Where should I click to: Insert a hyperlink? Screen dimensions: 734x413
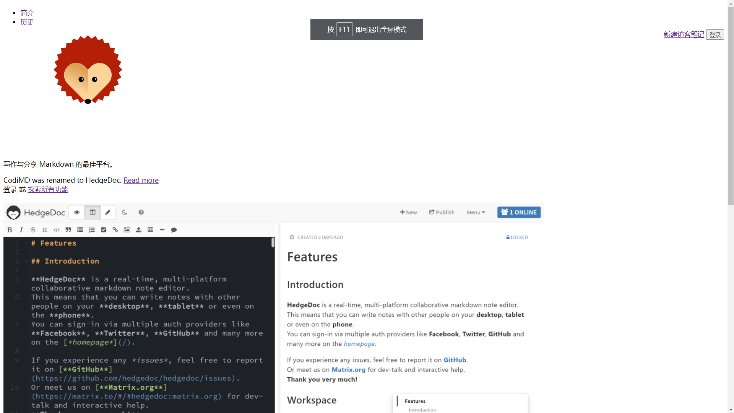point(115,229)
